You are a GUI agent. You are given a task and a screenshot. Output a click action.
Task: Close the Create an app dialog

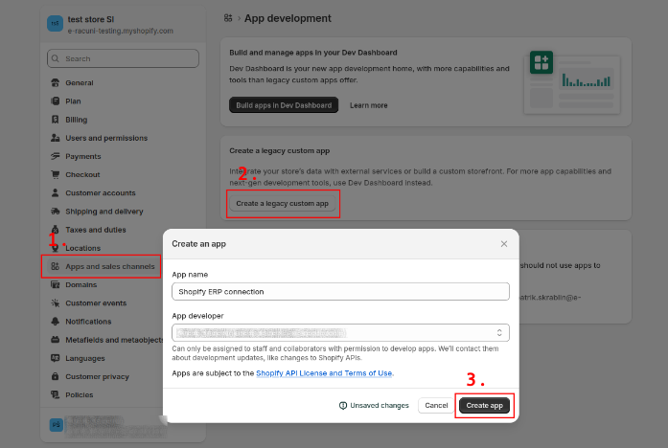pyautogui.click(x=504, y=244)
